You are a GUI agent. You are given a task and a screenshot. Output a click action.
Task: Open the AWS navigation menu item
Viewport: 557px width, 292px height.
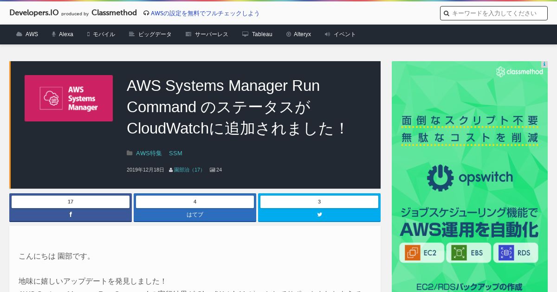32,34
